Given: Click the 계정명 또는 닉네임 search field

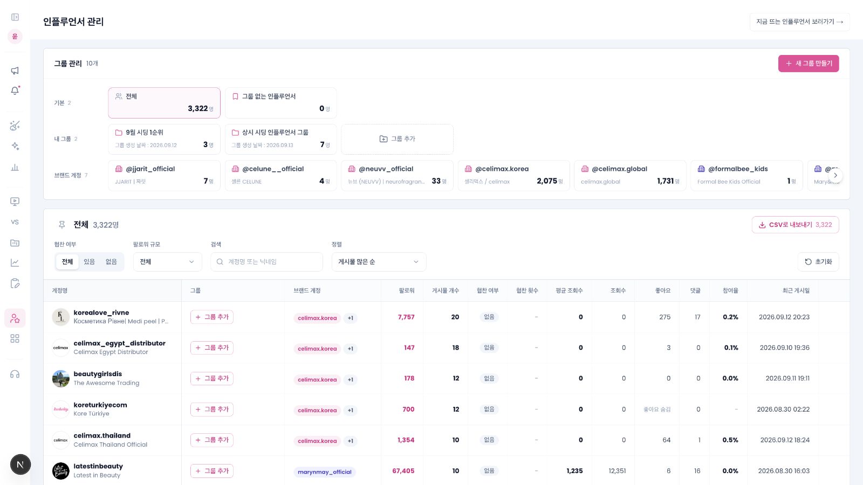Looking at the screenshot, I should coord(266,262).
